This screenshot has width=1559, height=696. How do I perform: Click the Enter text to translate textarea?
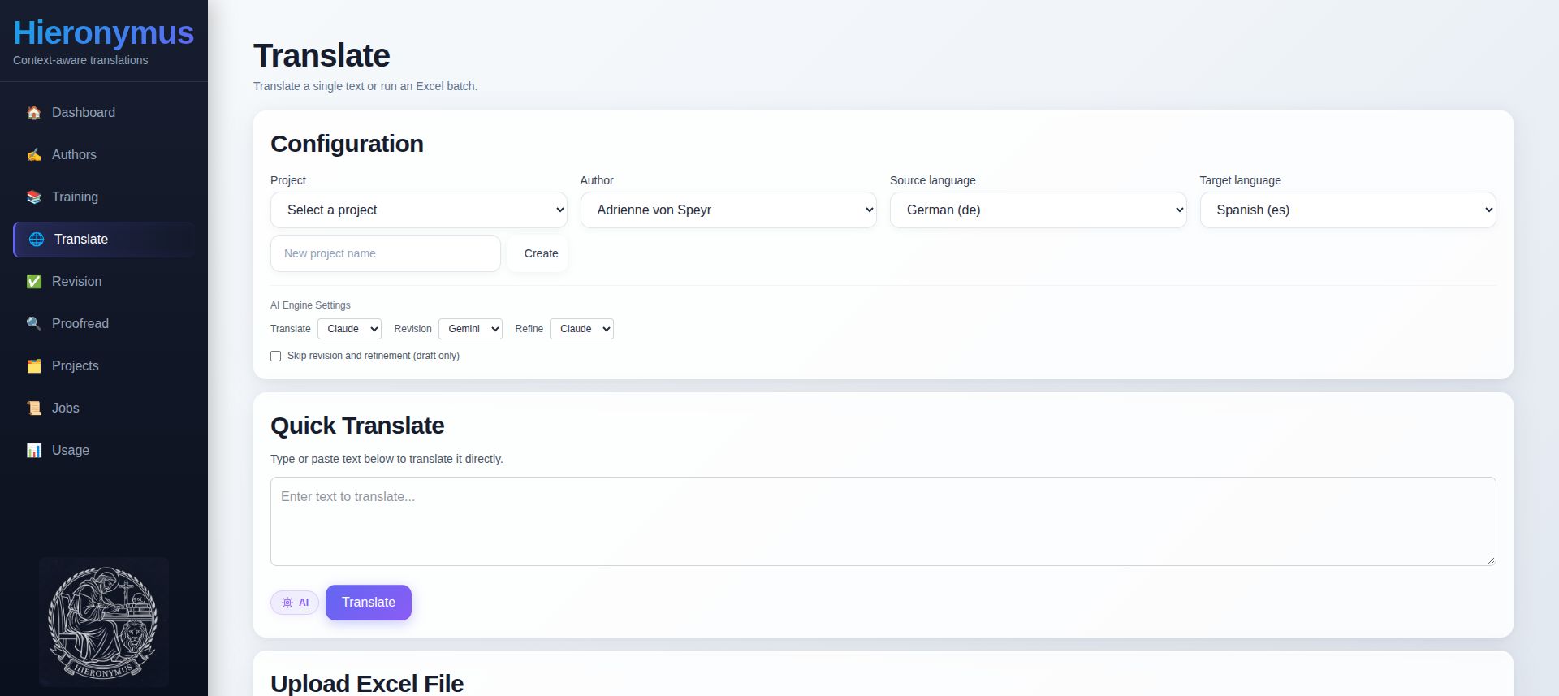pos(883,521)
